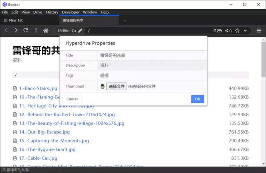
Task: Open the Window menu
Action: [90, 12]
